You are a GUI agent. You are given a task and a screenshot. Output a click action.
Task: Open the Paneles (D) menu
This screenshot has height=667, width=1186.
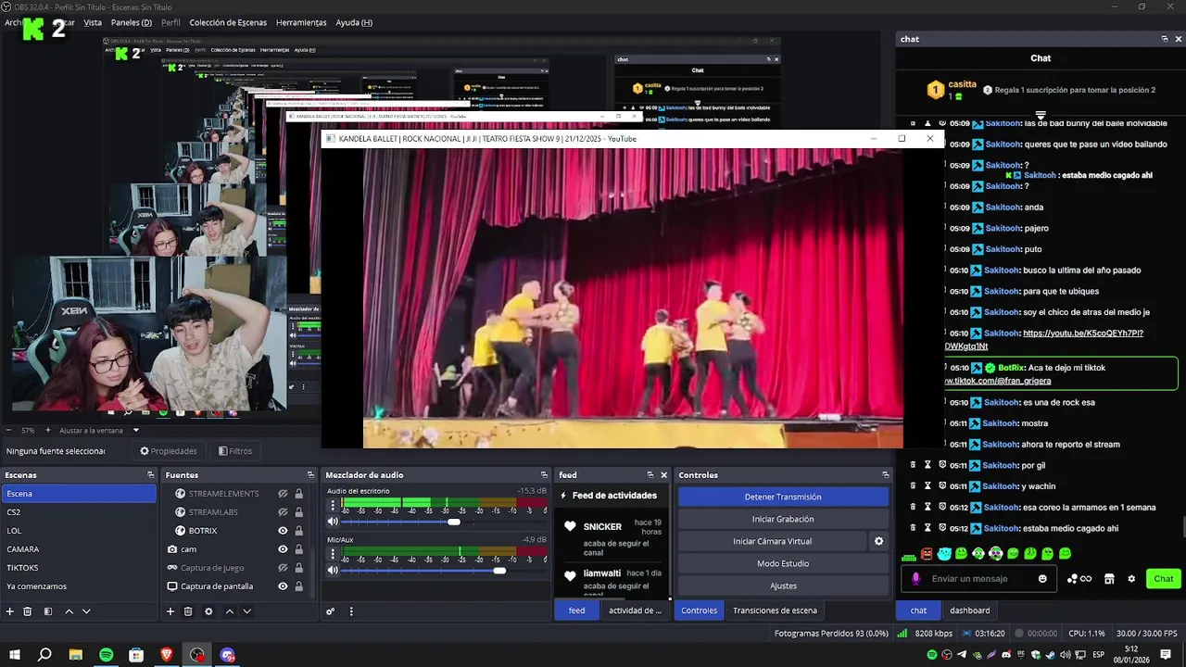[x=132, y=22]
